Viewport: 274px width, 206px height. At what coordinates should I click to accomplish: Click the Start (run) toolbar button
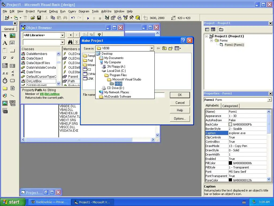pyautogui.click(x=88, y=18)
